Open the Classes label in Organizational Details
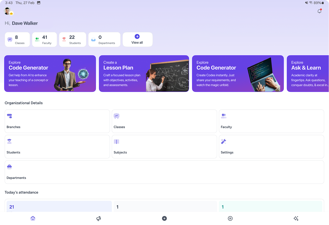 pos(119,127)
